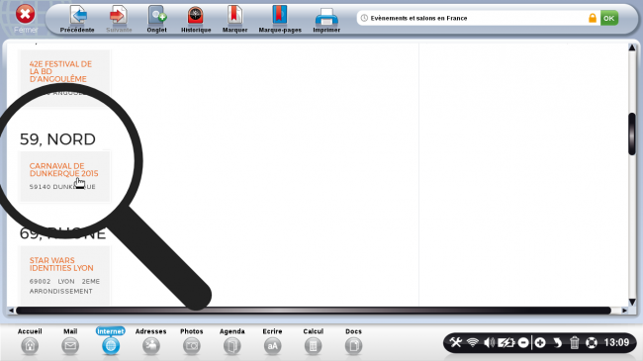Click the speaker volume icon
The height and width of the screenshot is (361, 643).
pyautogui.click(x=489, y=342)
